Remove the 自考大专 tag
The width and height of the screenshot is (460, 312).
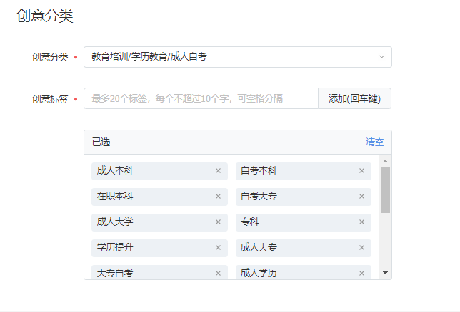(x=361, y=197)
